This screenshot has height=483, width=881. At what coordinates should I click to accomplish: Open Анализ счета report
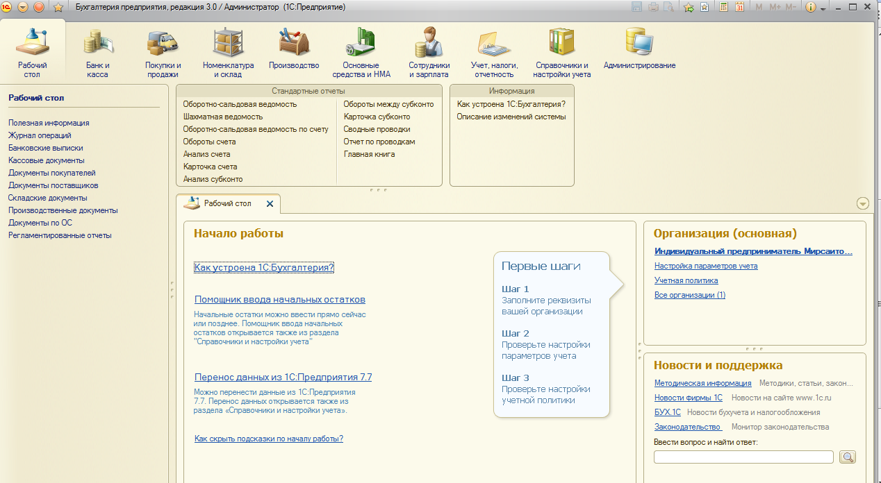[x=206, y=154]
